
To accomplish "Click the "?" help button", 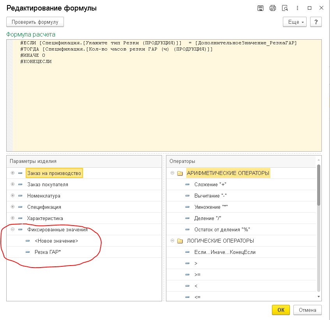I will [x=316, y=22].
